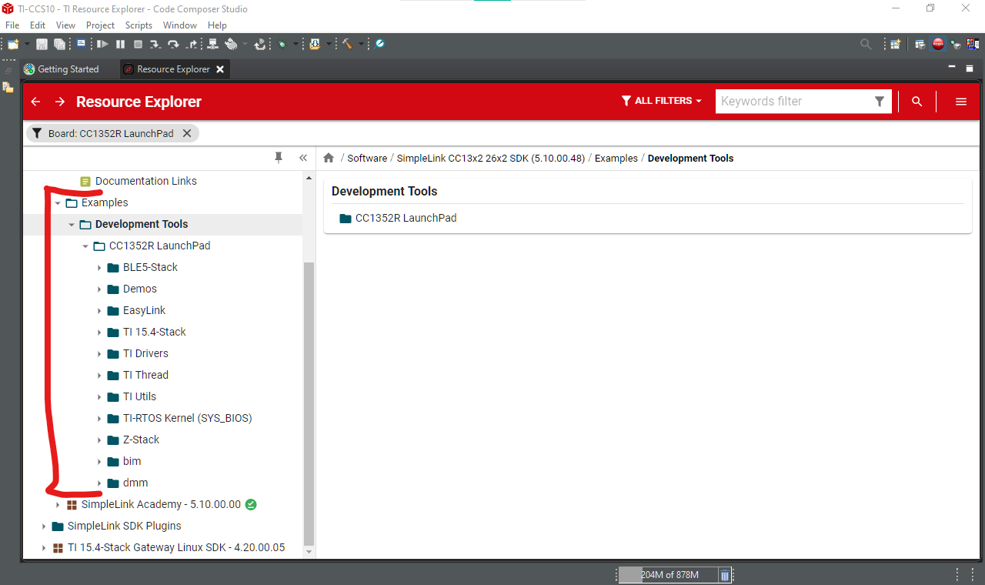Click the Step Into toolbar icon
The height and width of the screenshot is (585, 985).
(155, 45)
